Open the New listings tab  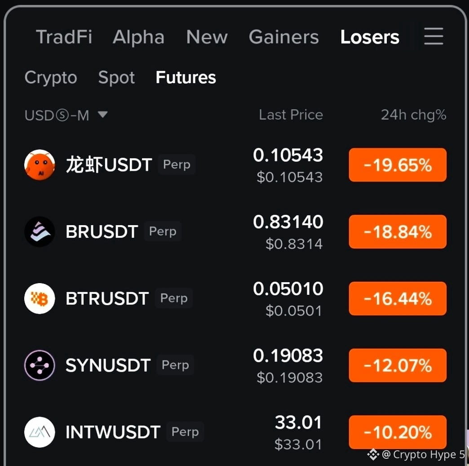(x=207, y=37)
